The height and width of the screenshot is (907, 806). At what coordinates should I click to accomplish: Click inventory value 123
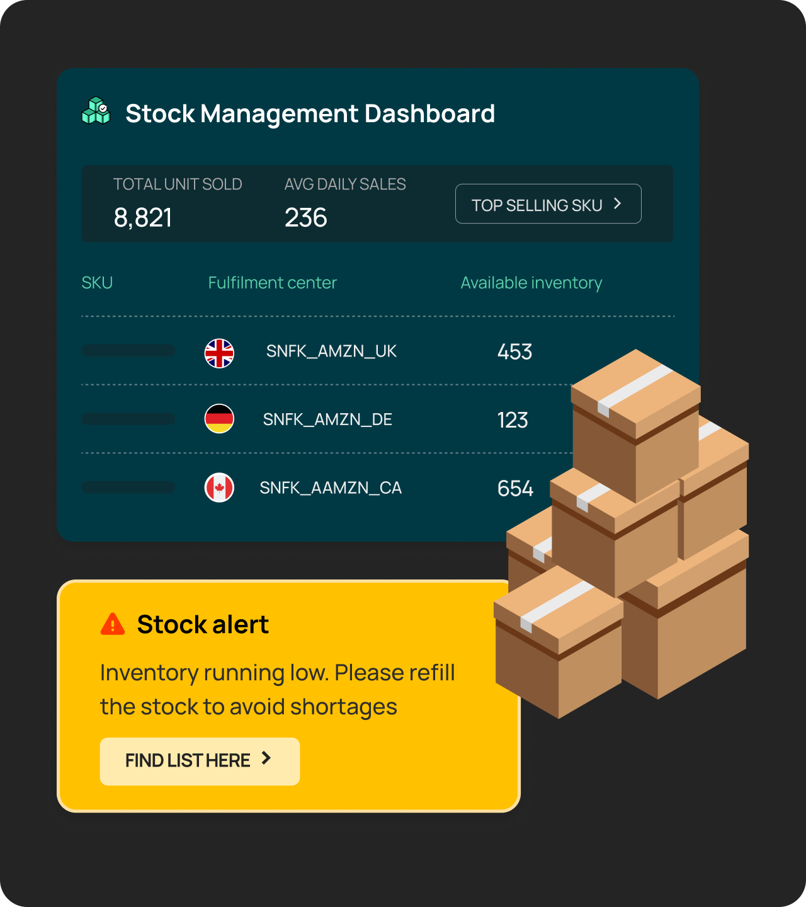[x=513, y=420]
